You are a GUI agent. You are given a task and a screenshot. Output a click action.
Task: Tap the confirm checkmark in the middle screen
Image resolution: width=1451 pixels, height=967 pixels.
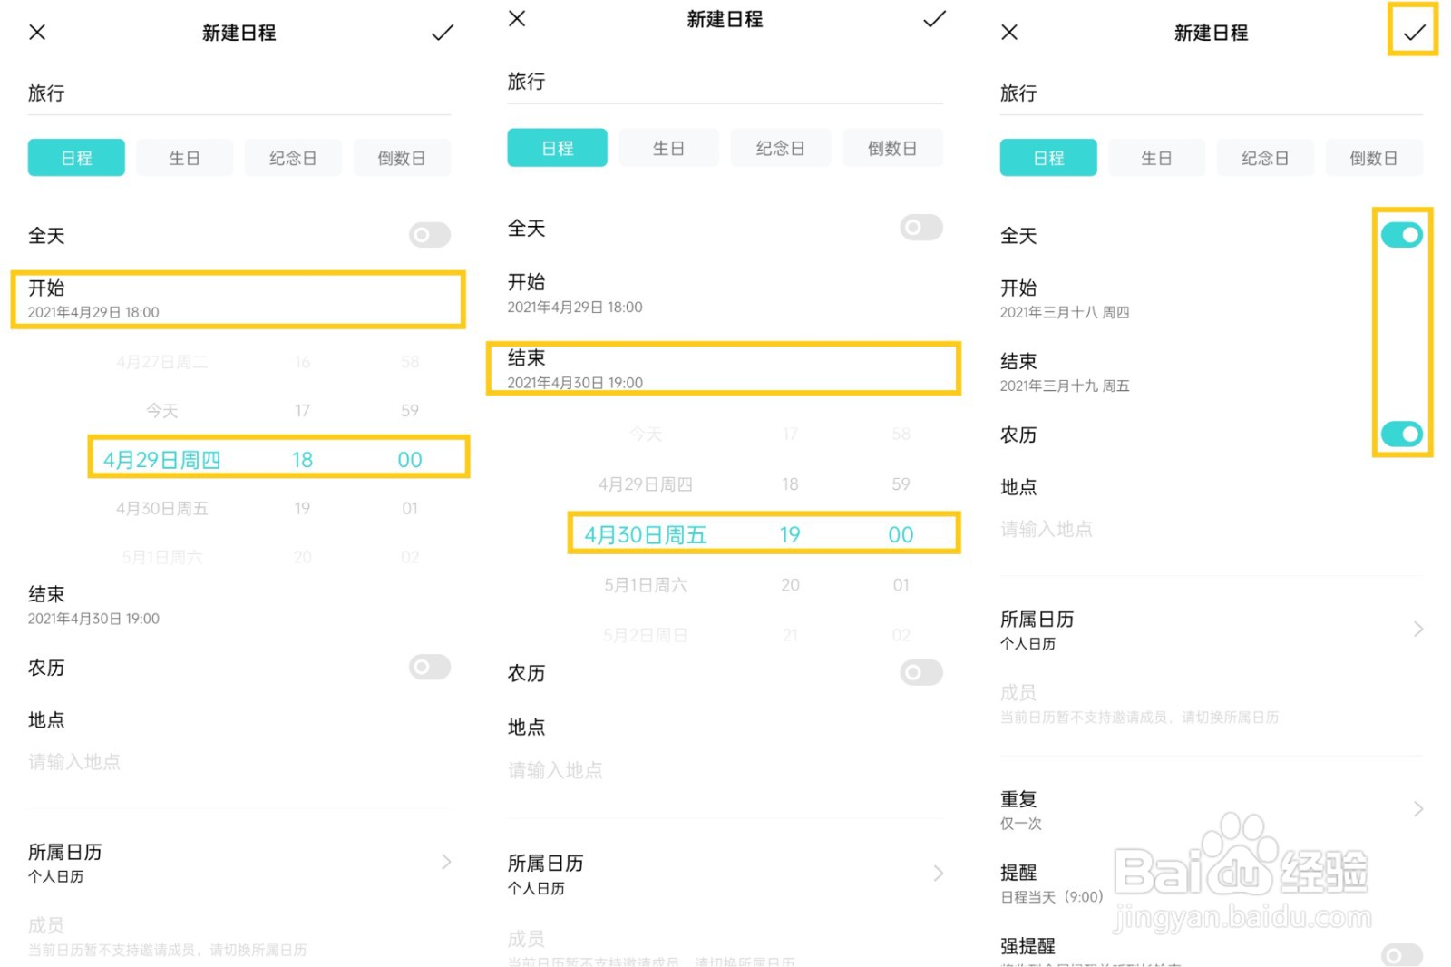click(934, 19)
